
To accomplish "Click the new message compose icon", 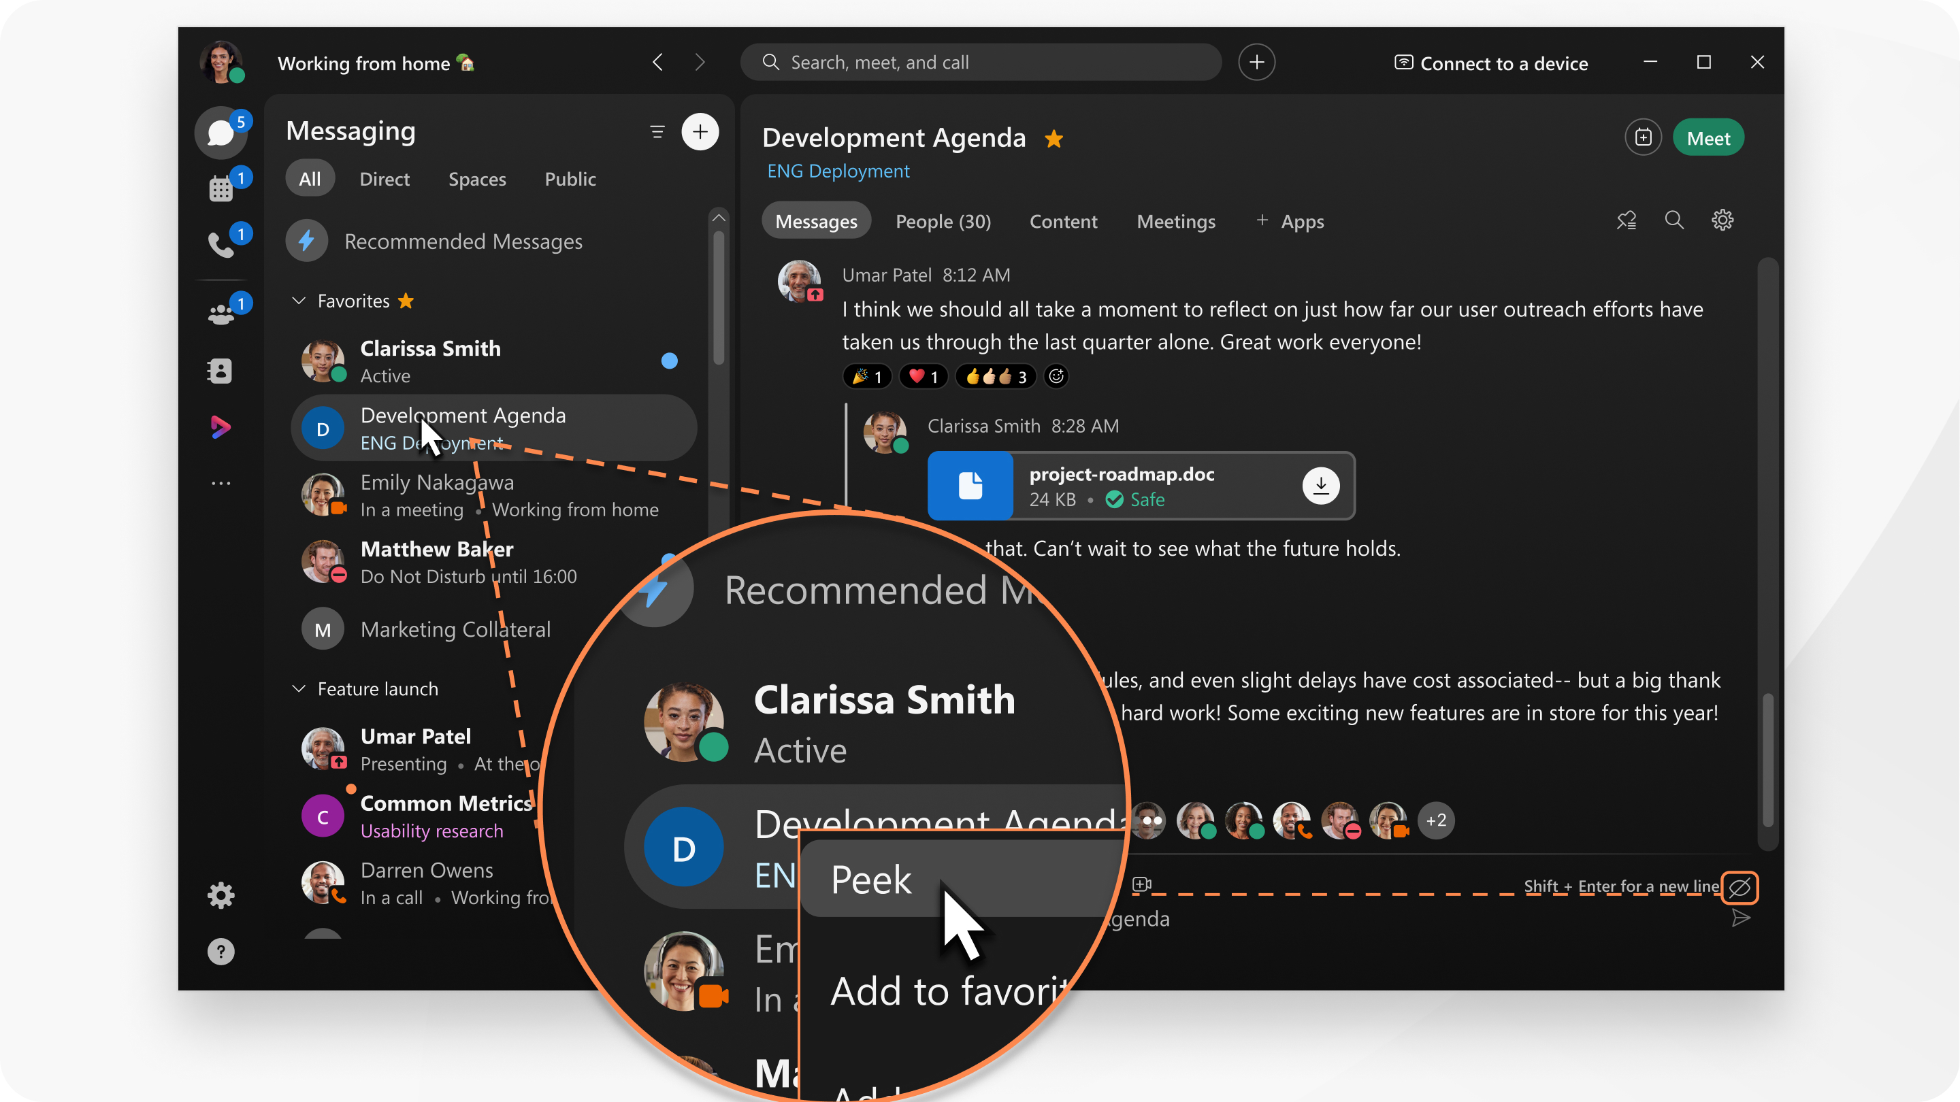I will [x=700, y=131].
